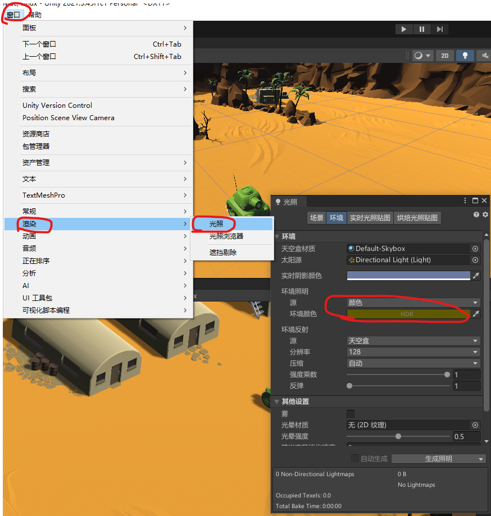Open Lighting help question mark icon

point(476,214)
